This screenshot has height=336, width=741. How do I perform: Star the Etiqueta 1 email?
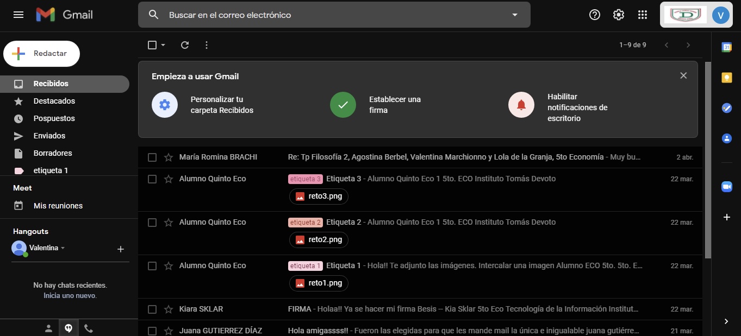[x=169, y=266]
